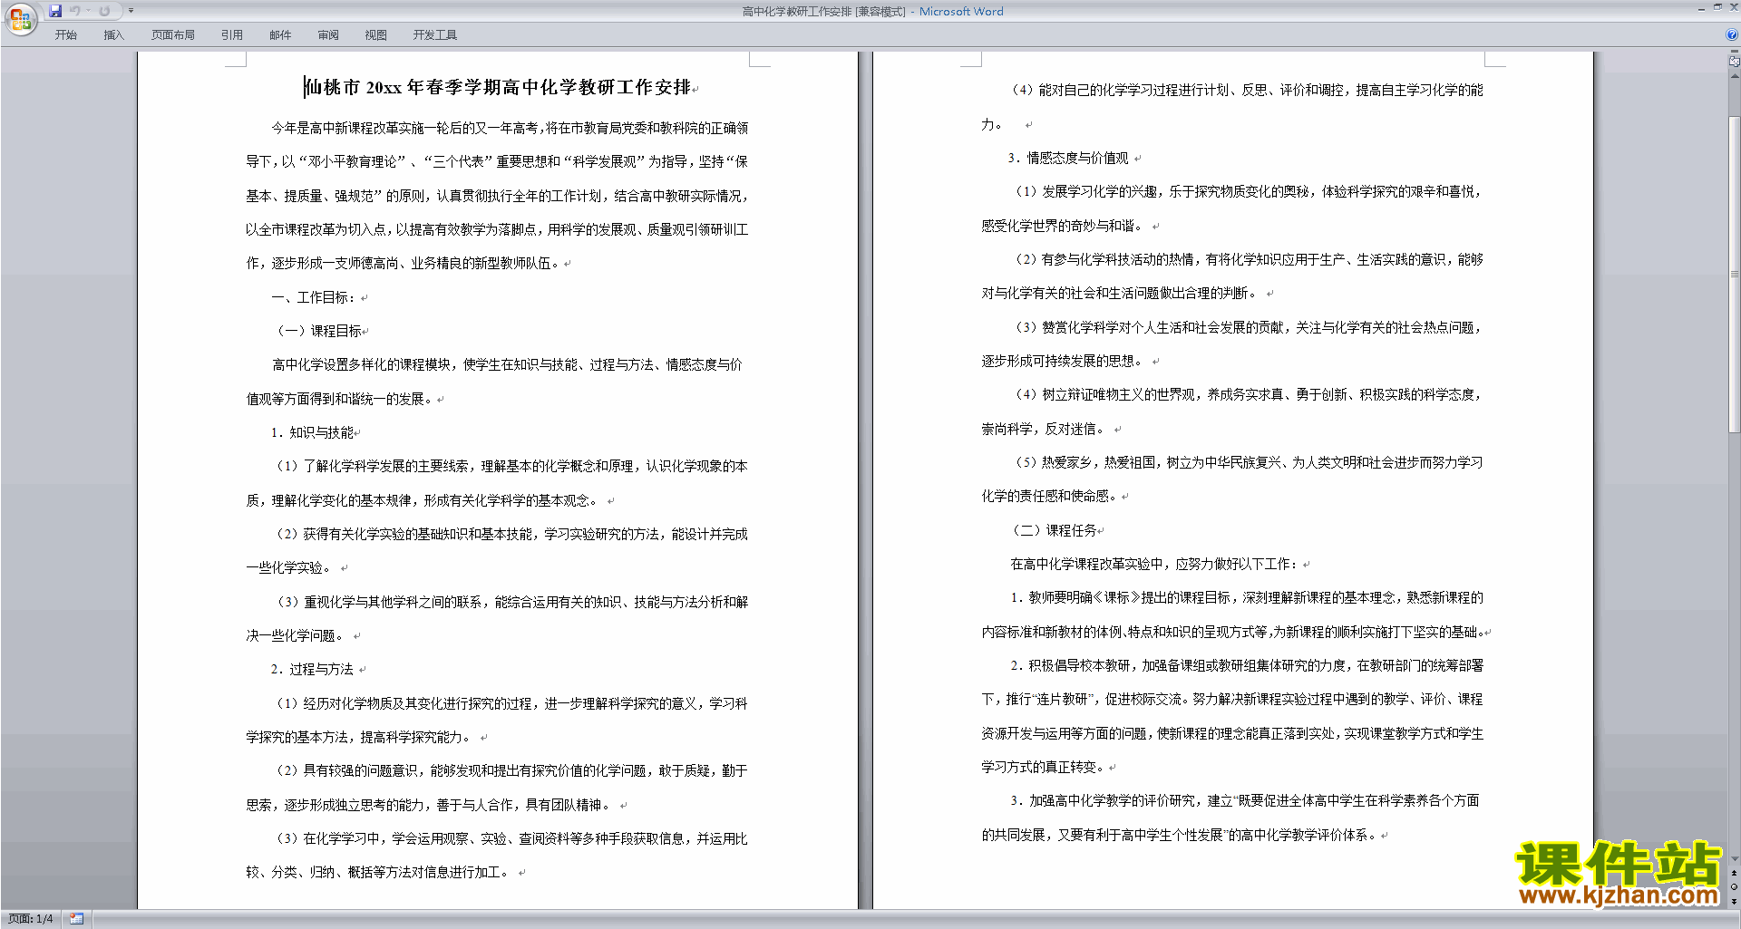1741x929 pixels.
Task: Toggle the ruler icon above scrollbar
Action: point(1735,62)
